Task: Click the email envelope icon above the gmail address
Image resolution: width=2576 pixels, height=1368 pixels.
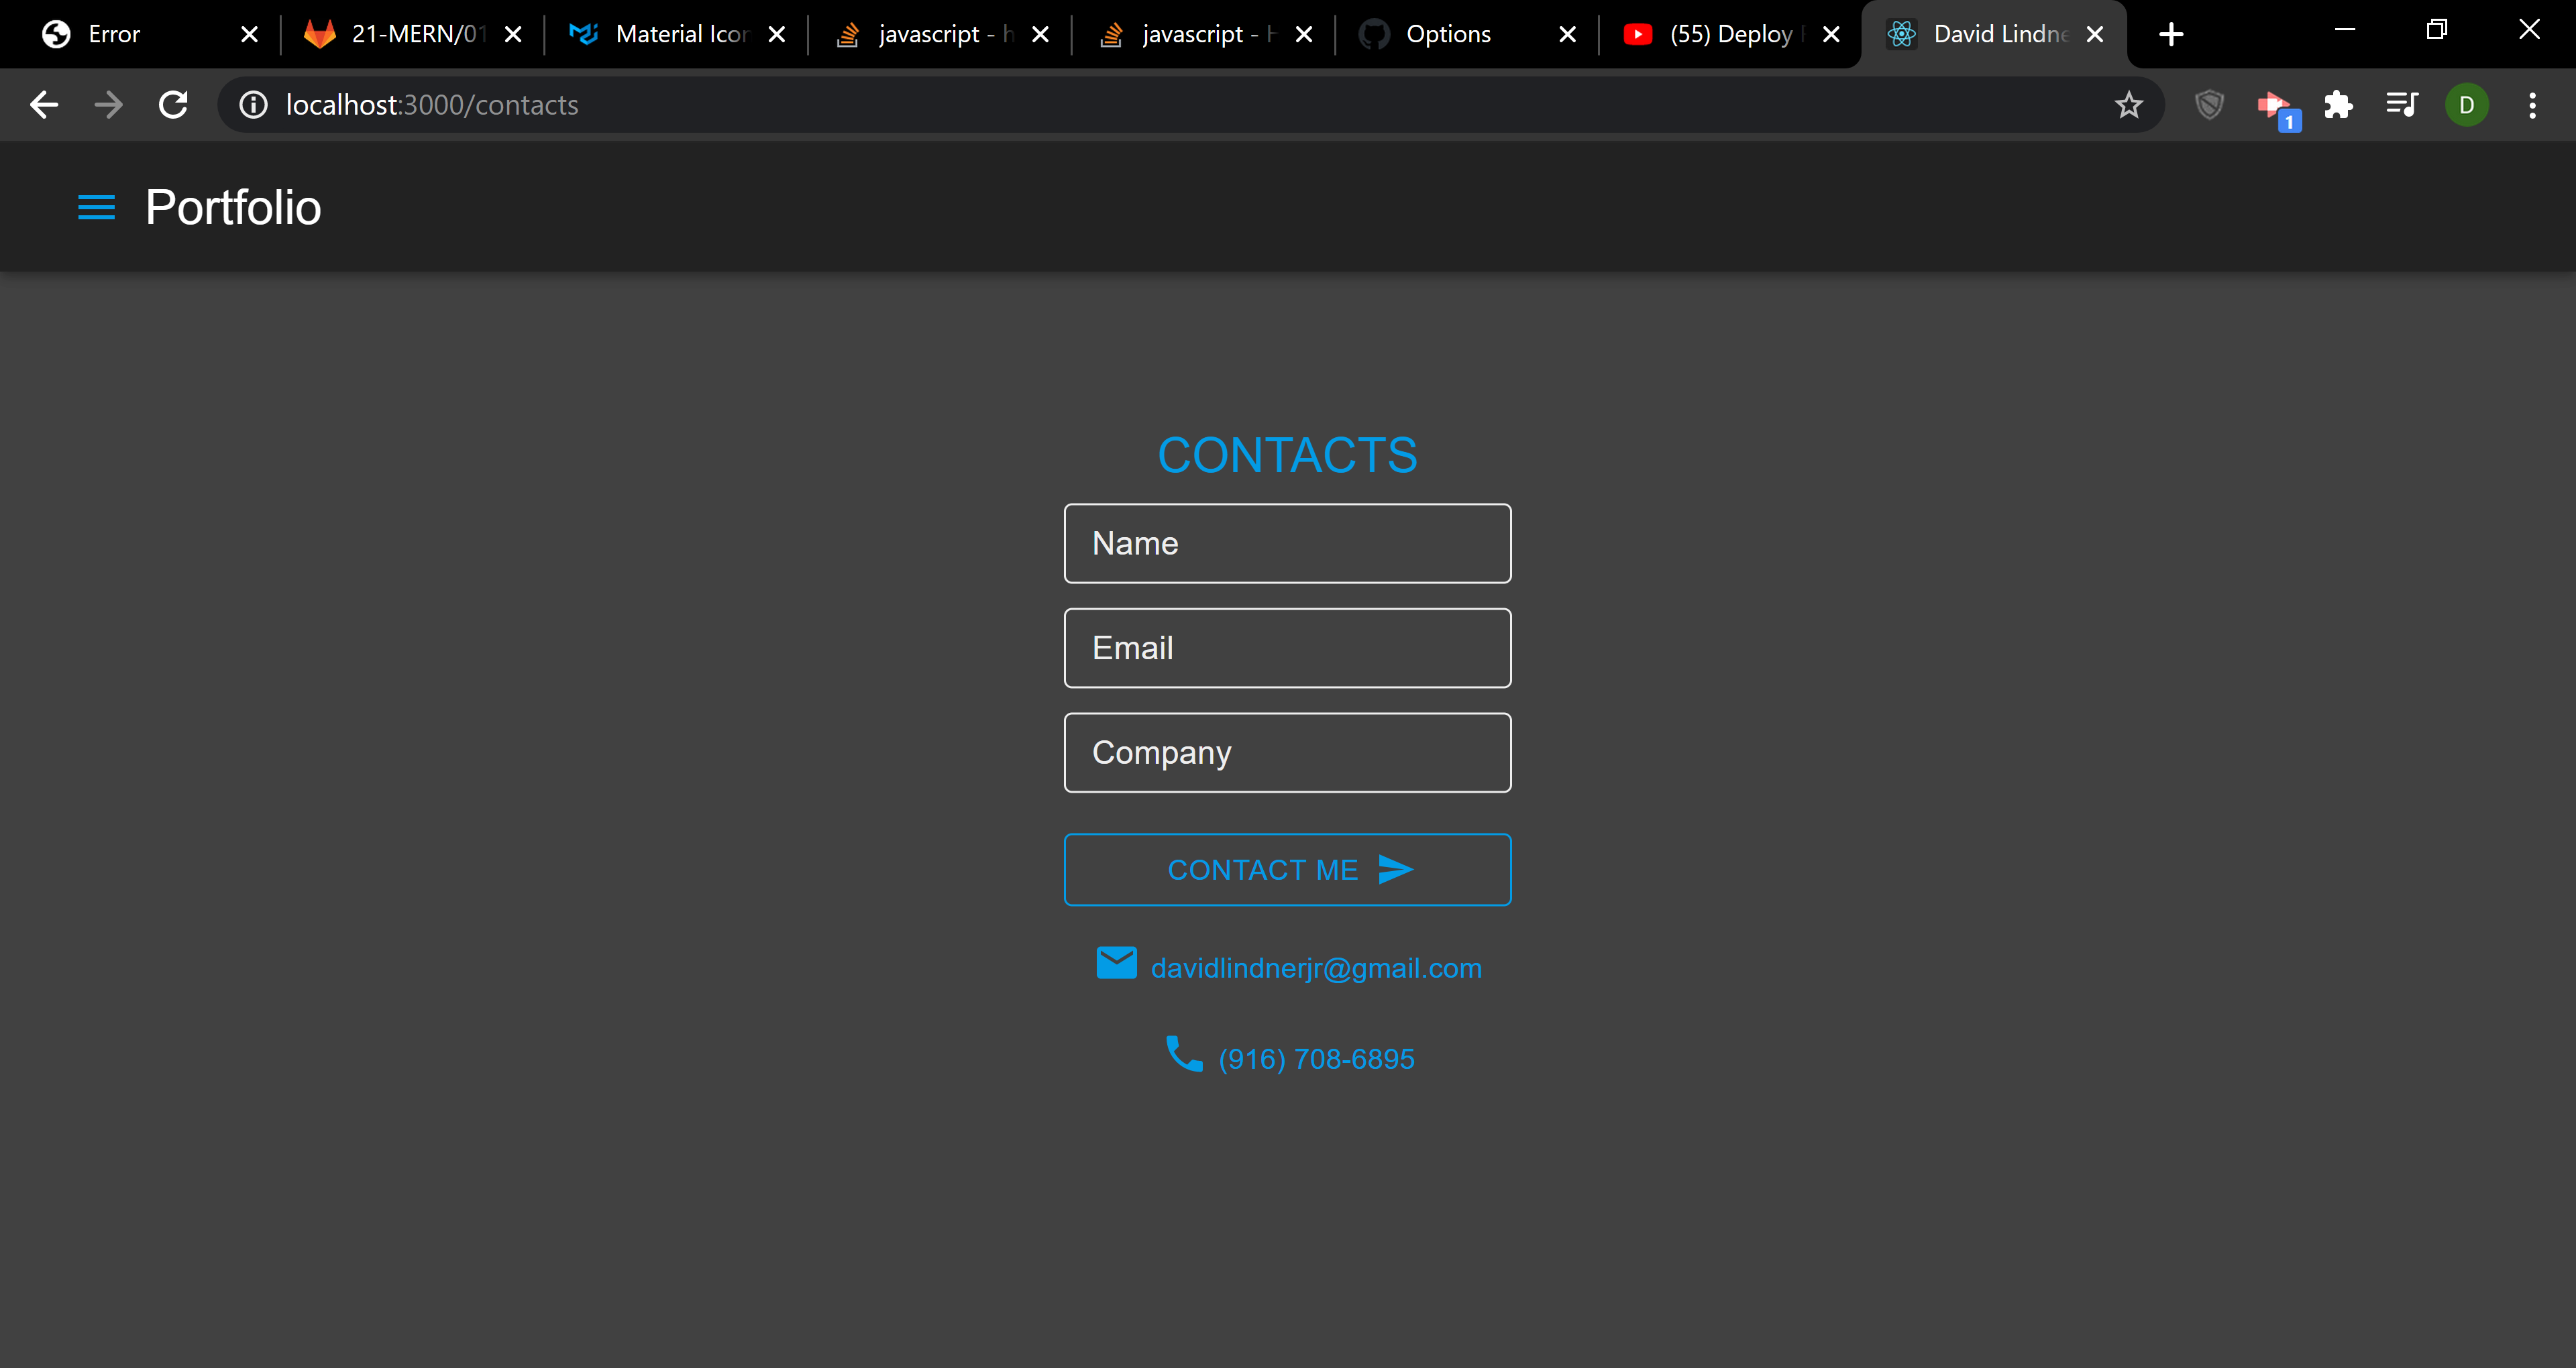Action: 1117,962
